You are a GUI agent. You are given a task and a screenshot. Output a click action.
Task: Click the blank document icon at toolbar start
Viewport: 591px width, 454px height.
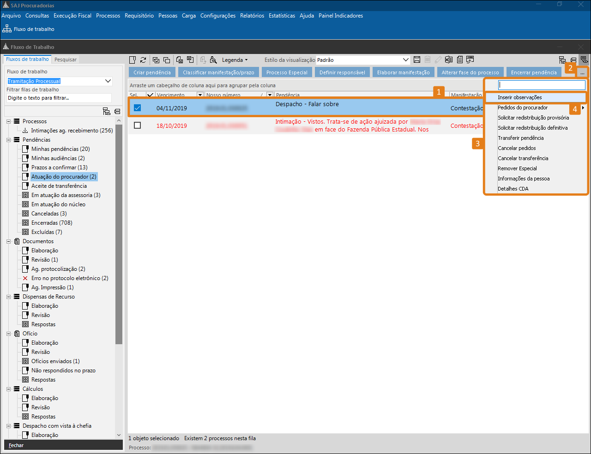[x=133, y=60]
